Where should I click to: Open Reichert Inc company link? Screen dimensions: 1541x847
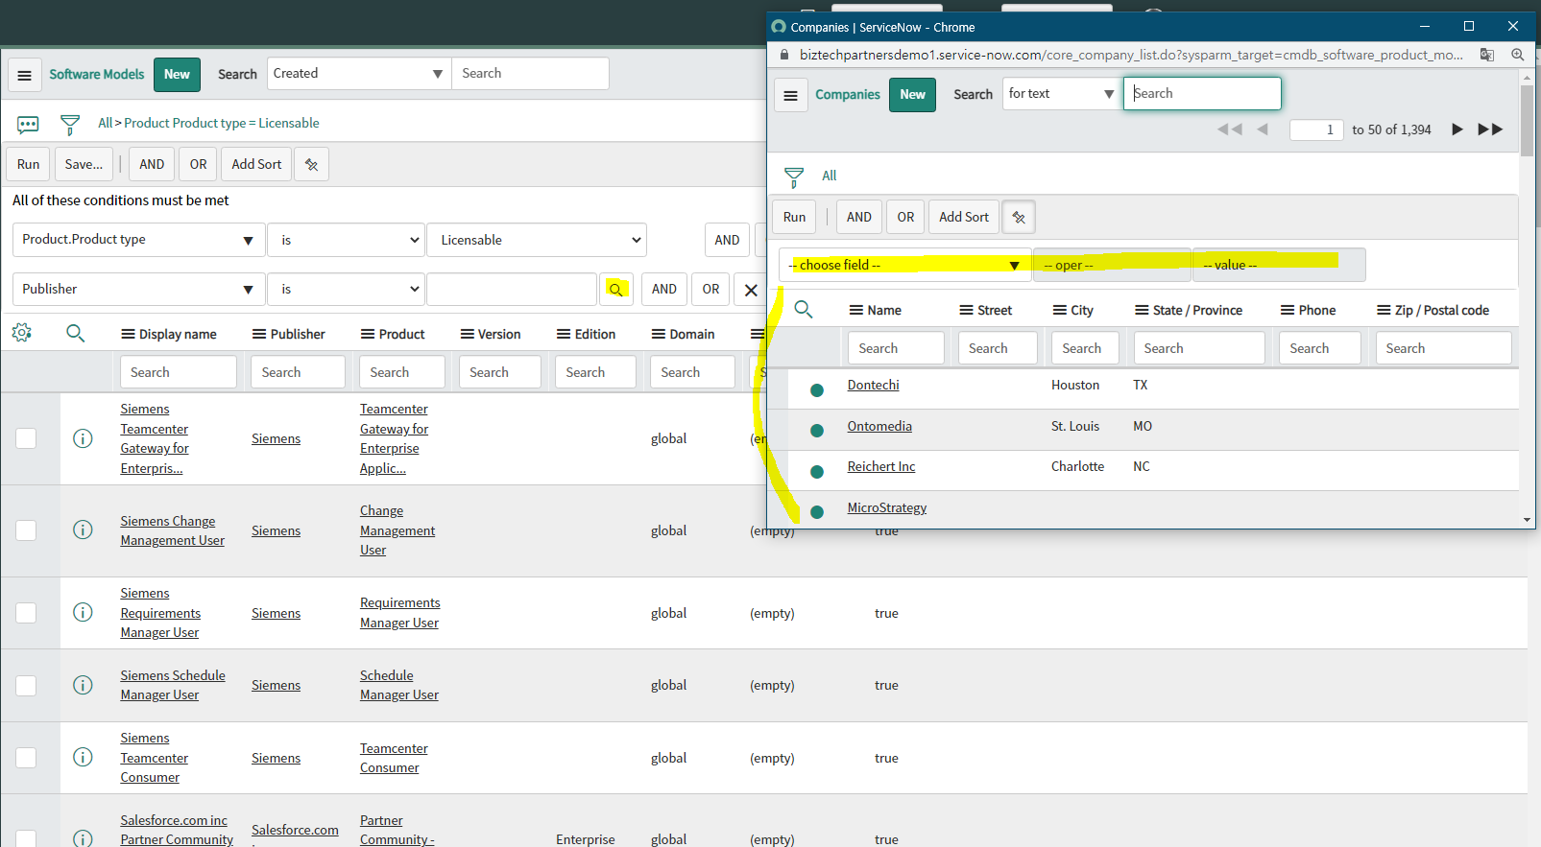[880, 466]
